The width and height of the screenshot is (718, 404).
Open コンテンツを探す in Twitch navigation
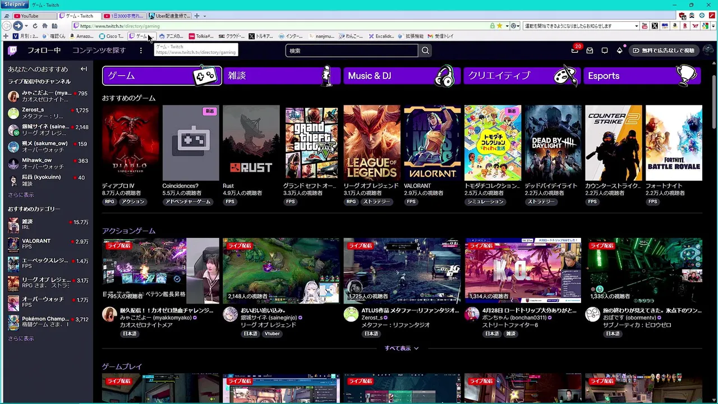[x=99, y=50]
